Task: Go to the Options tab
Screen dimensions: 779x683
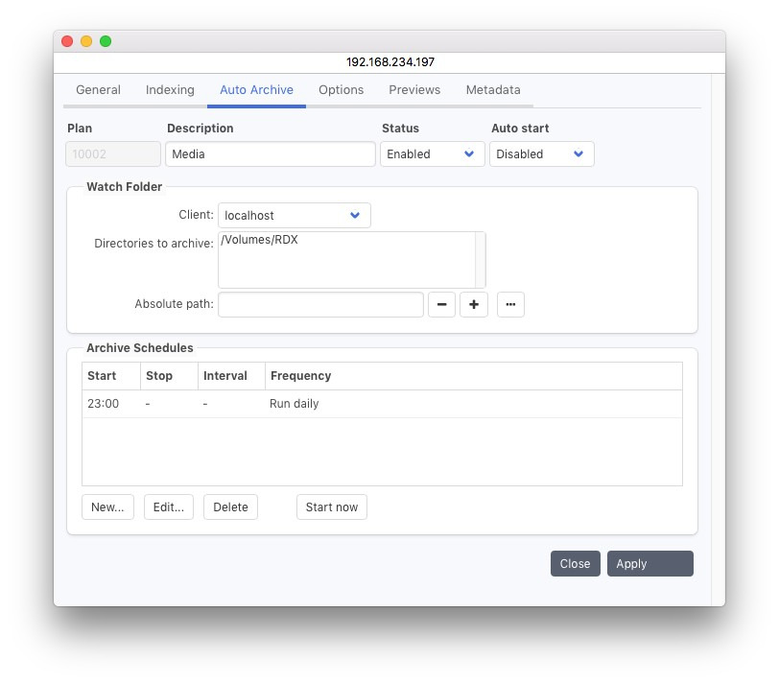Action: coord(341,90)
